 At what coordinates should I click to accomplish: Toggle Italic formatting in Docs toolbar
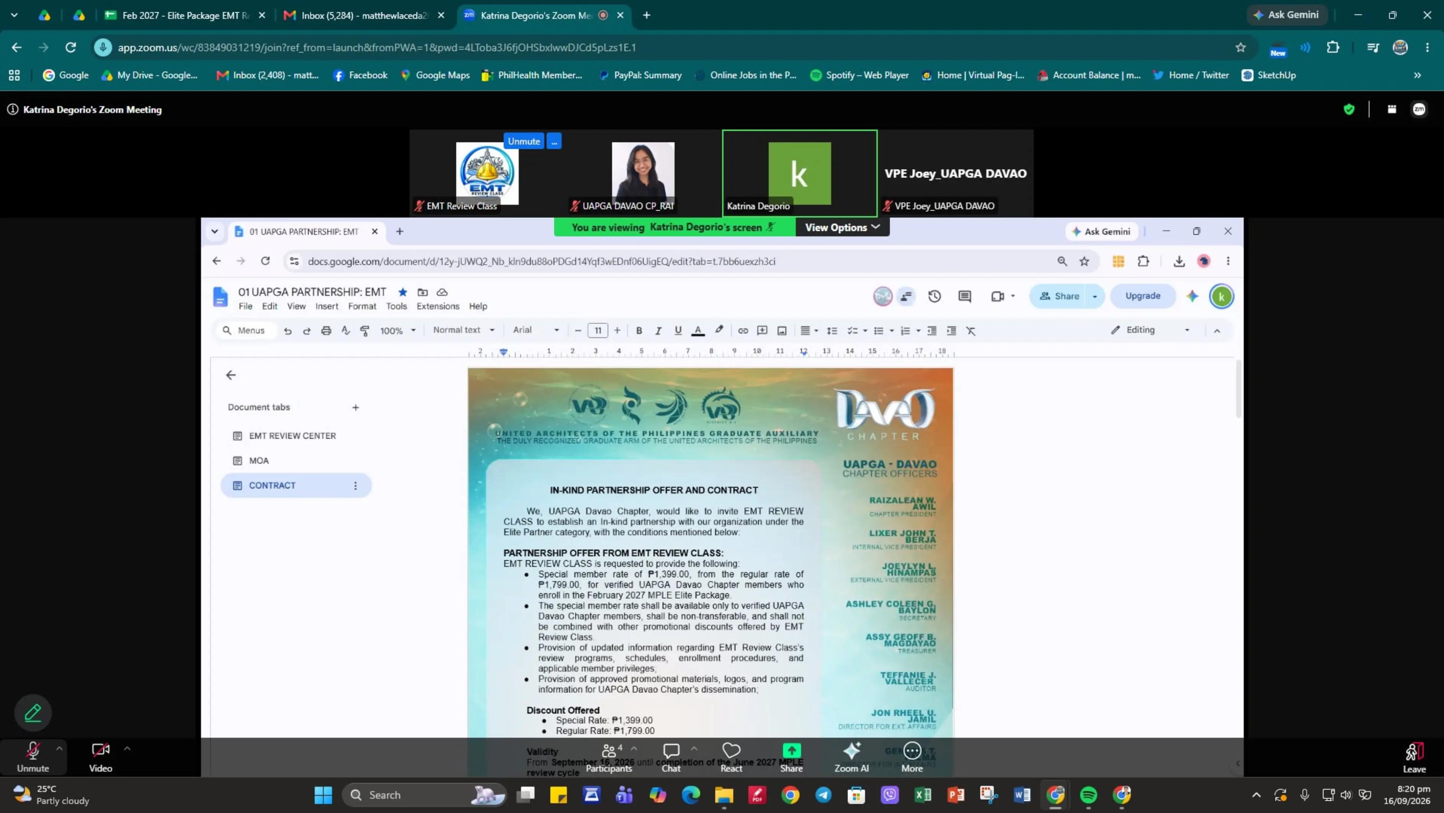tap(658, 331)
